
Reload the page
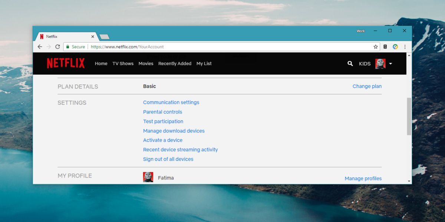click(x=57, y=47)
